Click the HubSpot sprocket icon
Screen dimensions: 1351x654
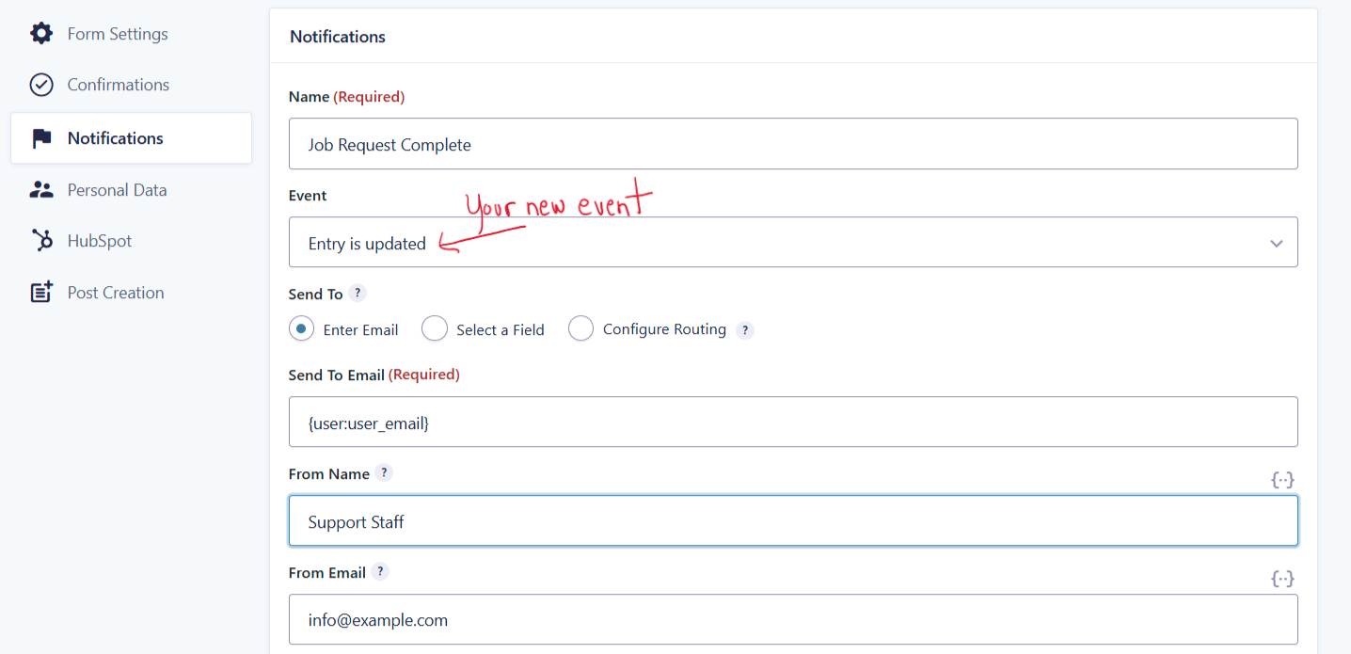tap(41, 241)
